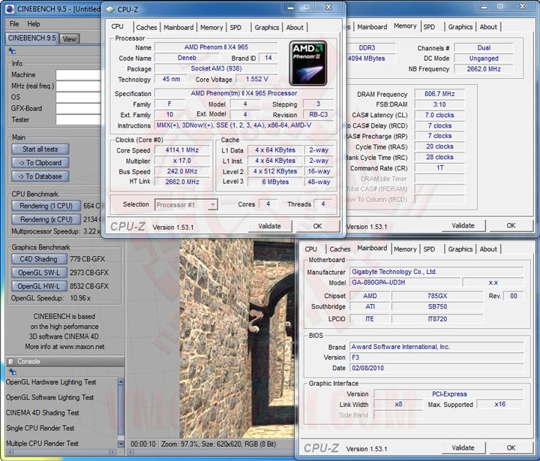The height and width of the screenshot is (461, 540).
Task: Run Rendering (1 CPU) benchmark
Action: click(46, 206)
